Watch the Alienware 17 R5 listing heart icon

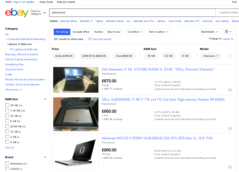point(230,129)
